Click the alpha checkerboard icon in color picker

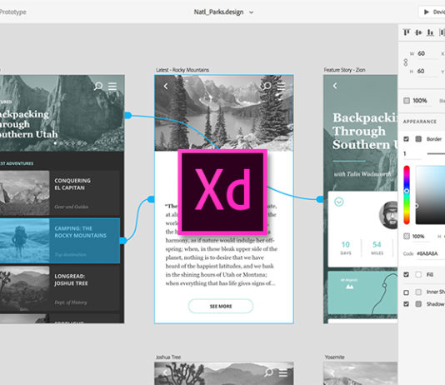pos(407,236)
